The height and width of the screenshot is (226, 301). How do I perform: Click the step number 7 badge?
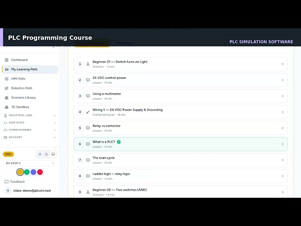80,160
